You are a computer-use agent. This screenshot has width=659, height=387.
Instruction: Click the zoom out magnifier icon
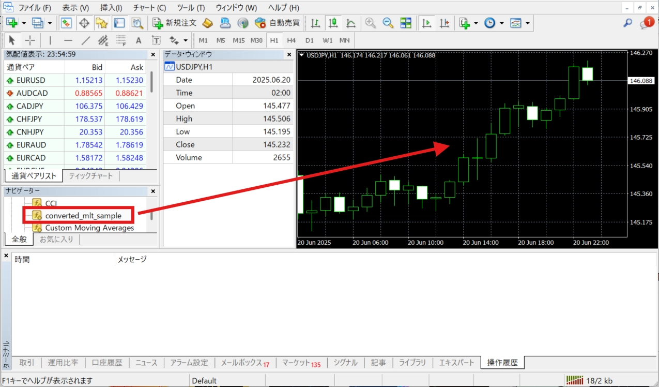click(388, 23)
